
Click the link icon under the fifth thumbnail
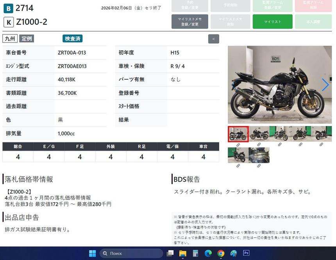tap(321, 145)
